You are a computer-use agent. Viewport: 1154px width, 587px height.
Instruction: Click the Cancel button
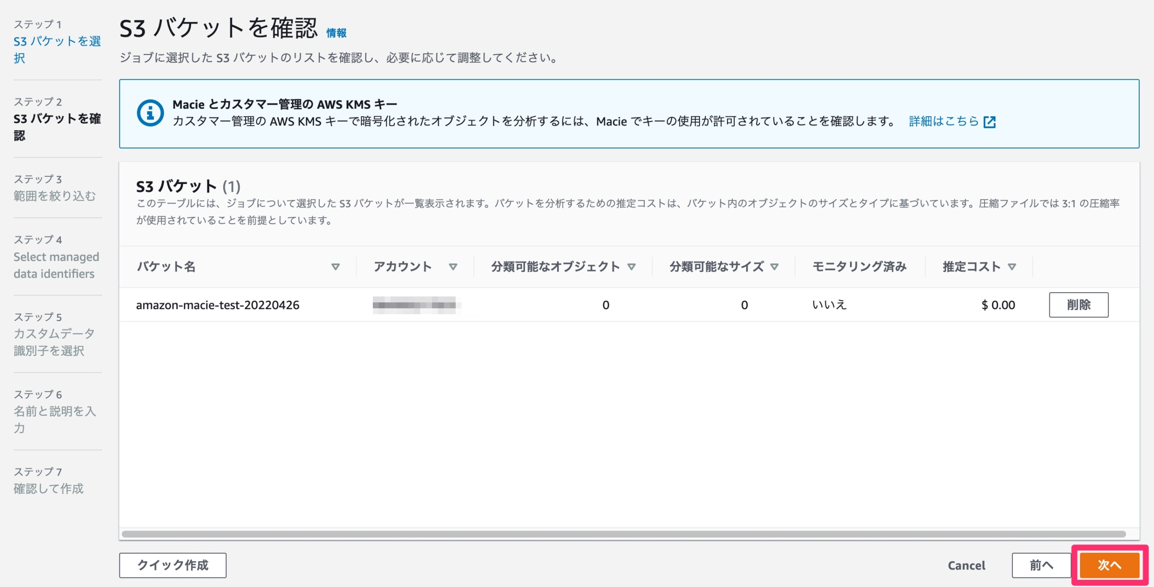coord(966,565)
